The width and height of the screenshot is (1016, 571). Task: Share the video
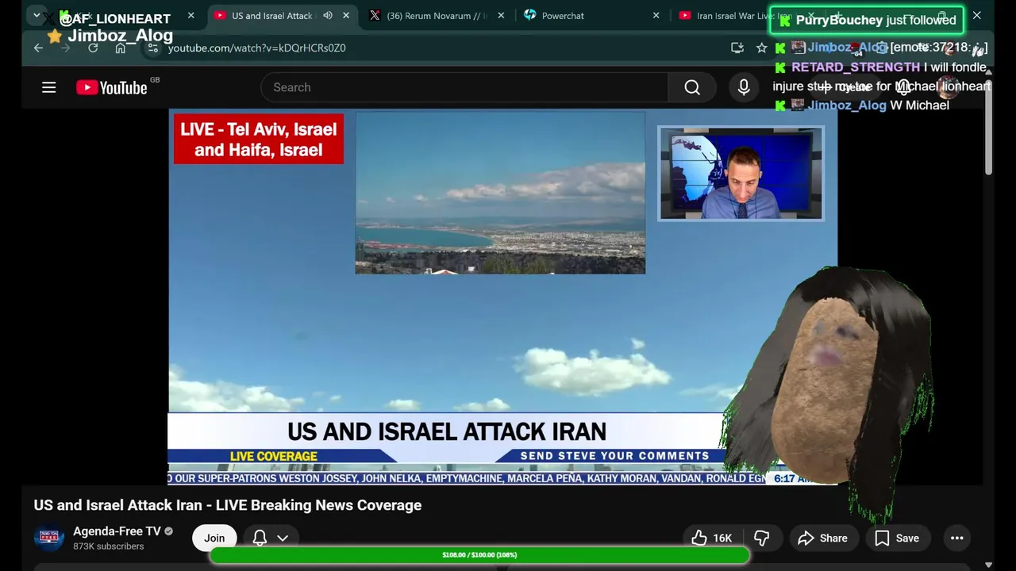[x=822, y=538]
